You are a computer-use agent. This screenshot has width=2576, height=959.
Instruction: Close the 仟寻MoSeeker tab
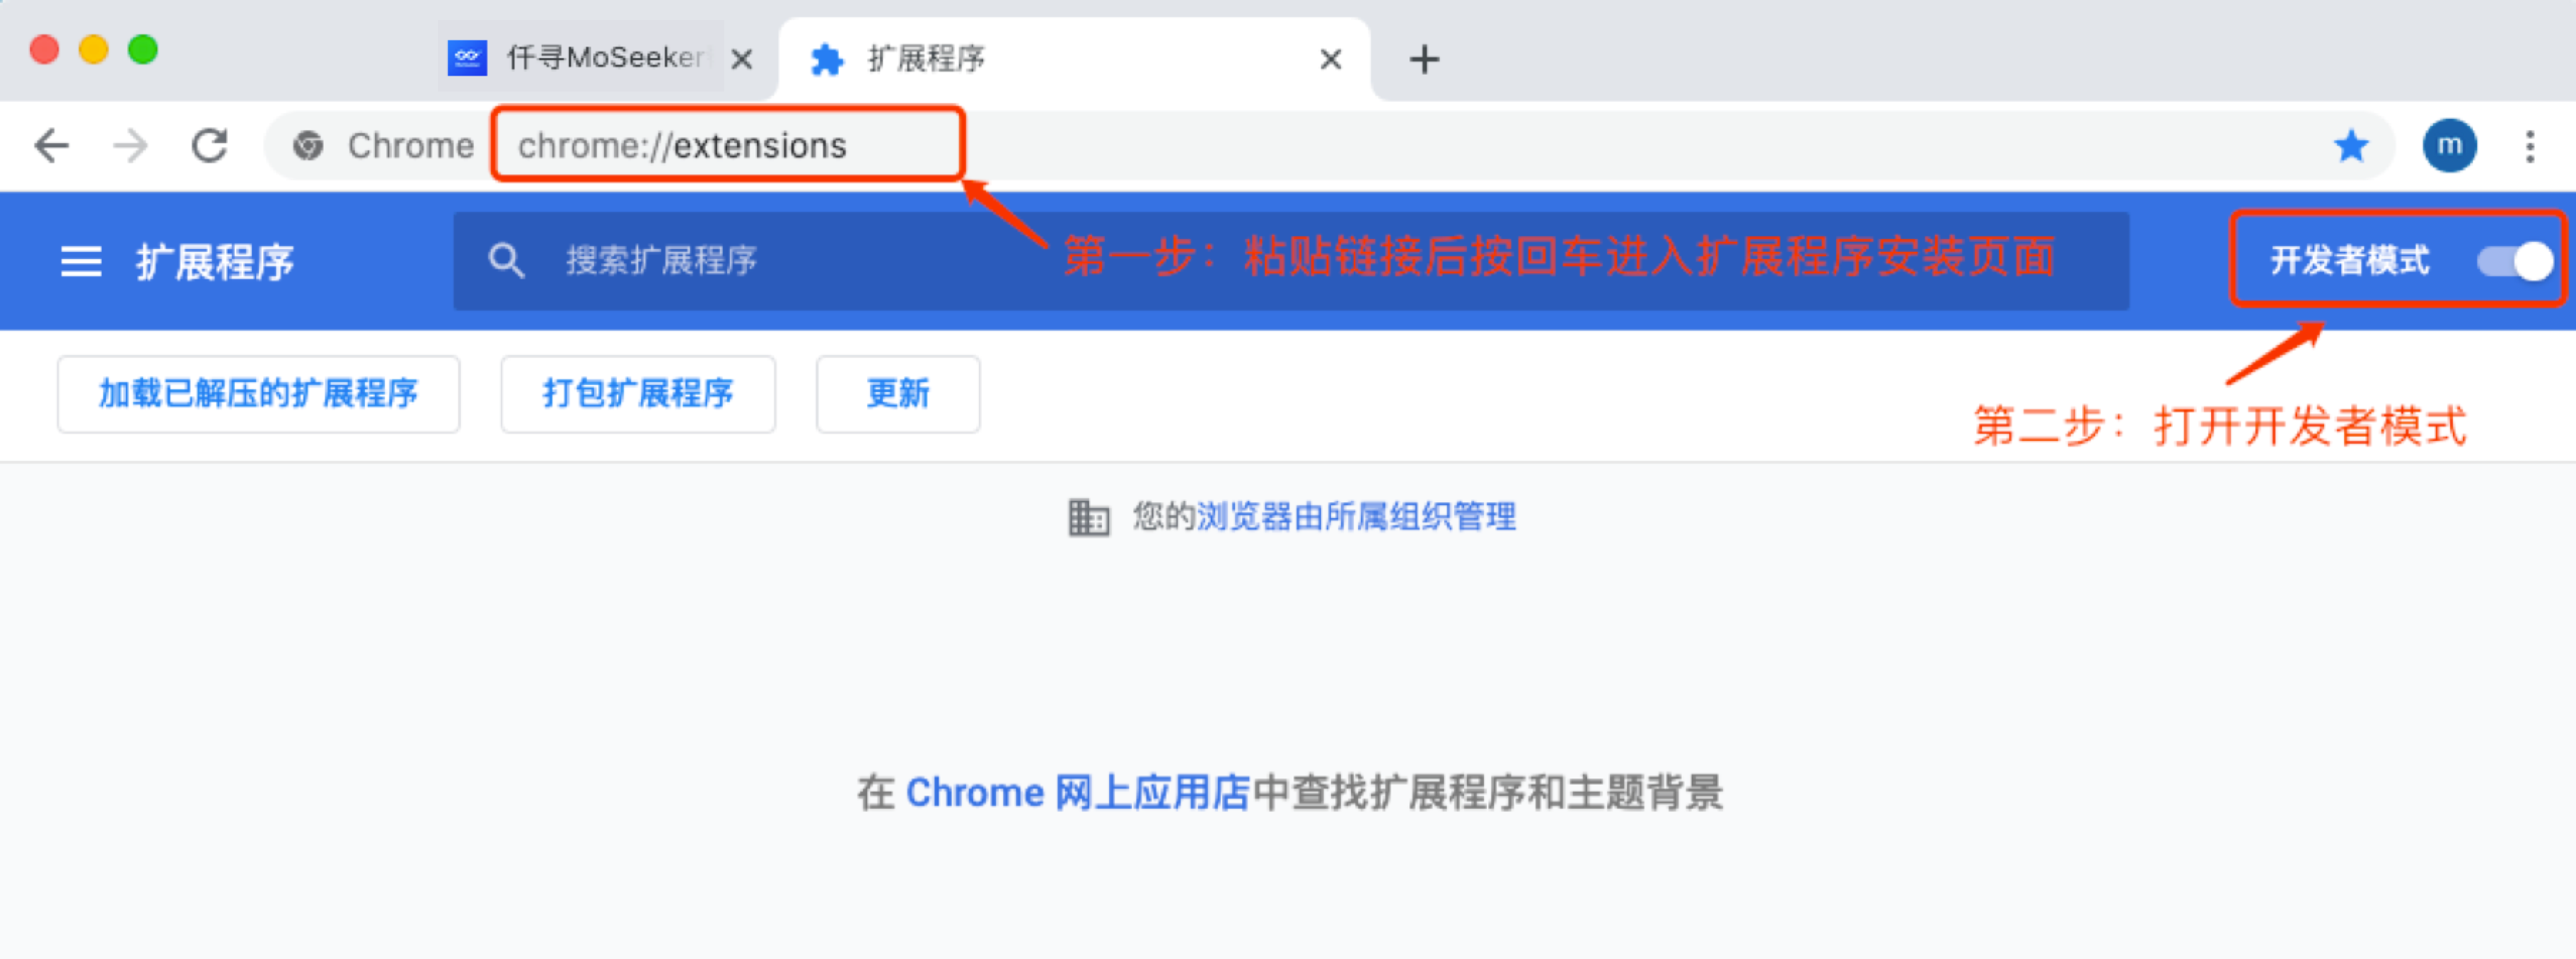(742, 60)
